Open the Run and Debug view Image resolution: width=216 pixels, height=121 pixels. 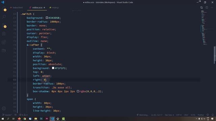(x=4, y=34)
